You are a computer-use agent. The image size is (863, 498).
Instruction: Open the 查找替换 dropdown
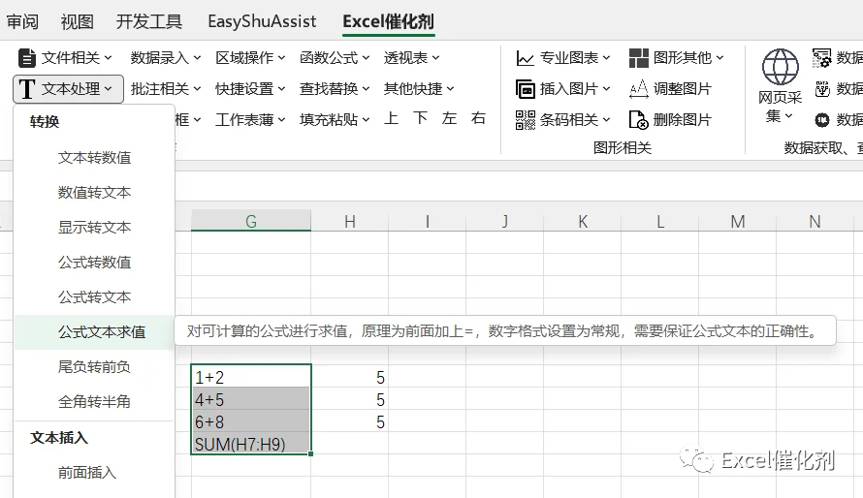pyautogui.click(x=335, y=88)
